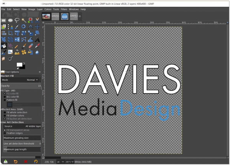Select the Scissors Select tool

click(x=37, y=20)
